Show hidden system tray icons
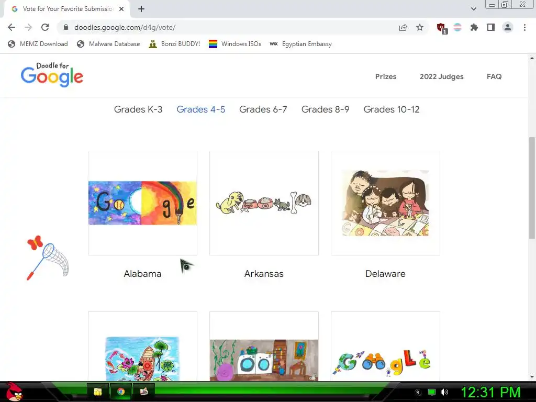This screenshot has width=536, height=402. [x=418, y=393]
